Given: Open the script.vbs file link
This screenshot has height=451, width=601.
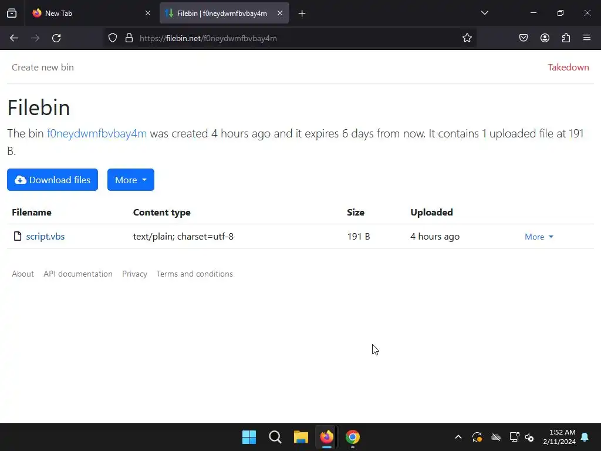Looking at the screenshot, I should pyautogui.click(x=45, y=237).
